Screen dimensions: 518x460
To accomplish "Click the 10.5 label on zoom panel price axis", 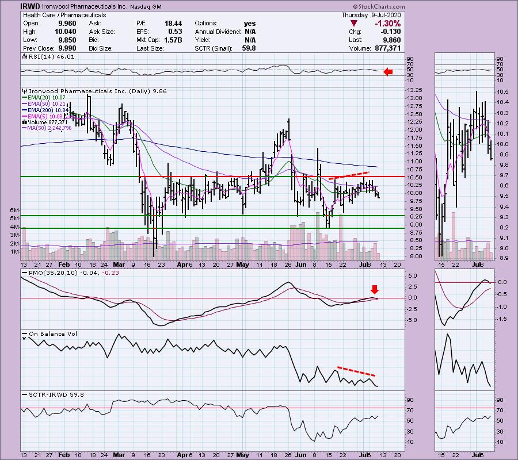I will pyautogui.click(x=502, y=92).
